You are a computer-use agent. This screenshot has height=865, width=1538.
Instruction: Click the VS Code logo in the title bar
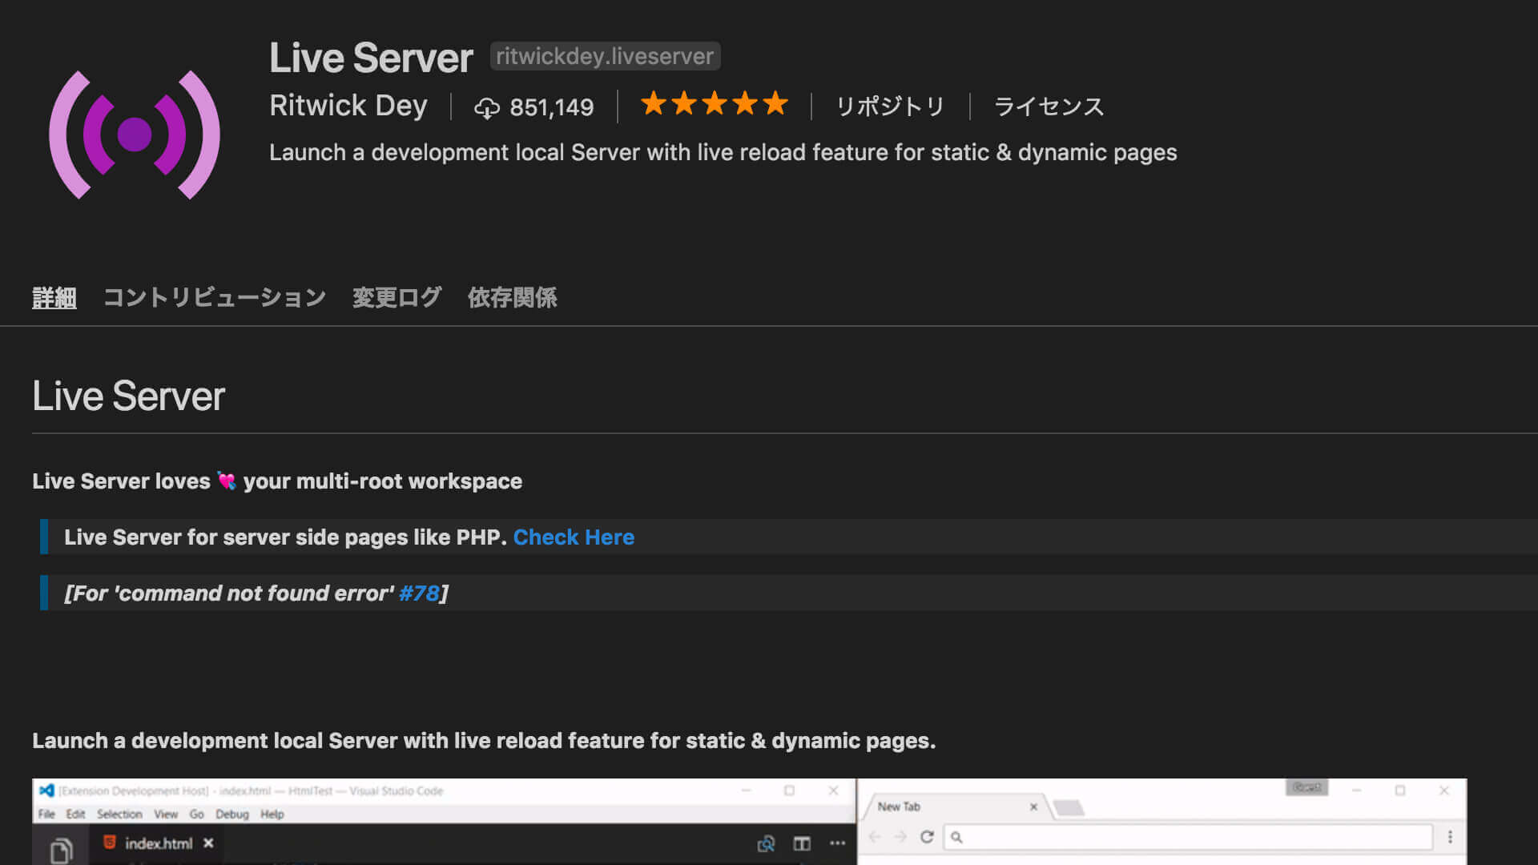46,791
